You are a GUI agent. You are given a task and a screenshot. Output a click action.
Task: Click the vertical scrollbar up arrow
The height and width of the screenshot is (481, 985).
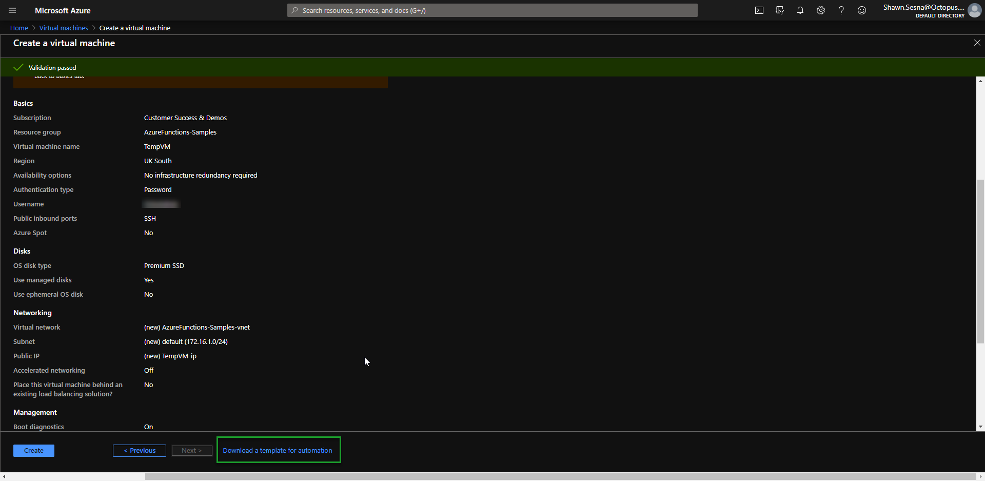point(980,81)
